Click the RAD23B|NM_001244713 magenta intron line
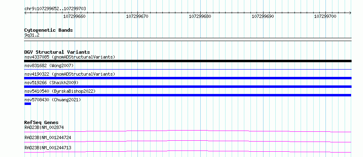Screen dimensions: 363x157 point(188,151)
